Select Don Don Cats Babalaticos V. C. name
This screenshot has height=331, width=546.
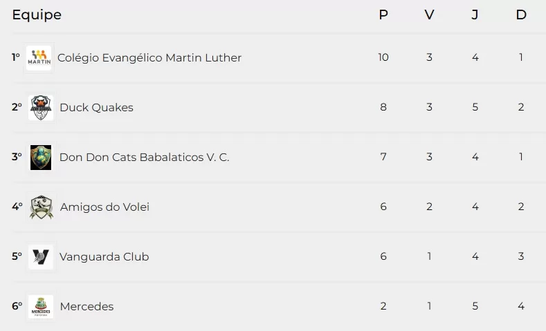pos(144,158)
